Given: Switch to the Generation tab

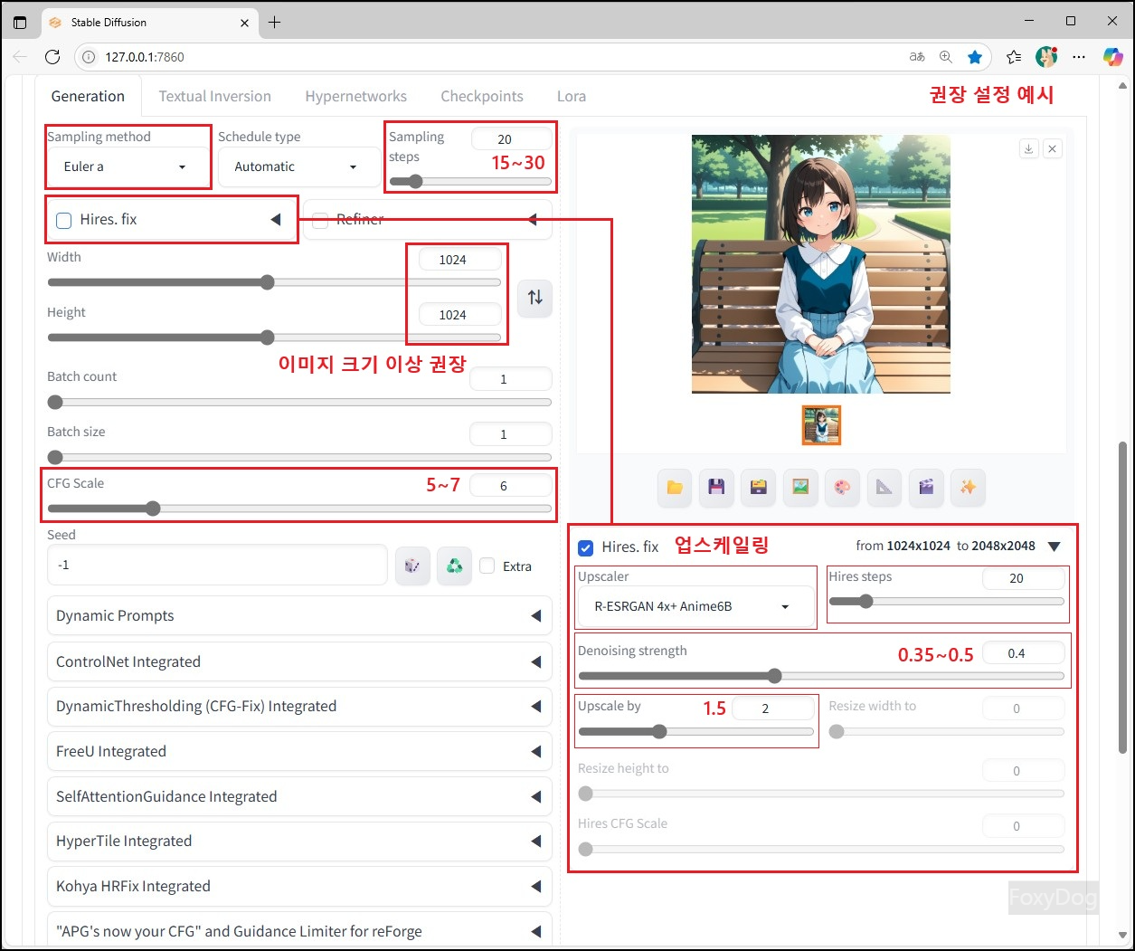Looking at the screenshot, I should pos(88,96).
